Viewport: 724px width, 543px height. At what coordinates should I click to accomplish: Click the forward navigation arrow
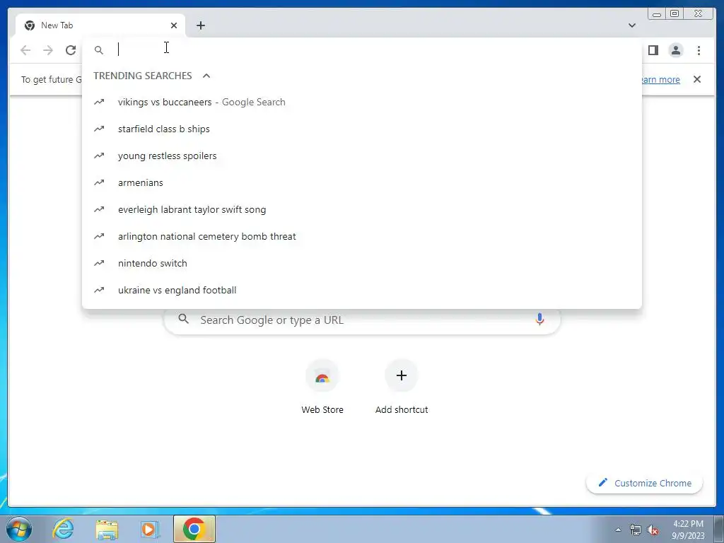48,50
